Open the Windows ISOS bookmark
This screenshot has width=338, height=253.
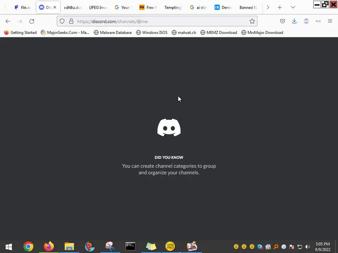pos(152,33)
